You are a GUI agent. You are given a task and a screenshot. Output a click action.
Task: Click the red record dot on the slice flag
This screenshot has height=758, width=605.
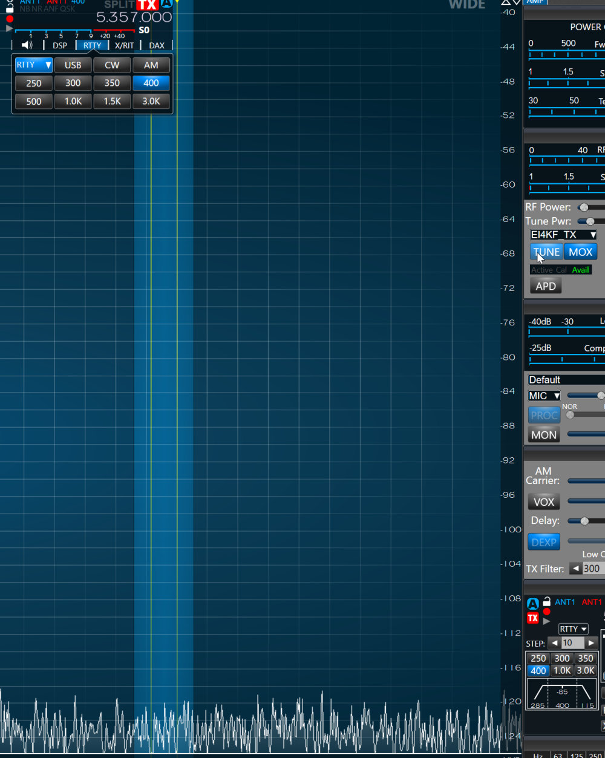coord(10,19)
